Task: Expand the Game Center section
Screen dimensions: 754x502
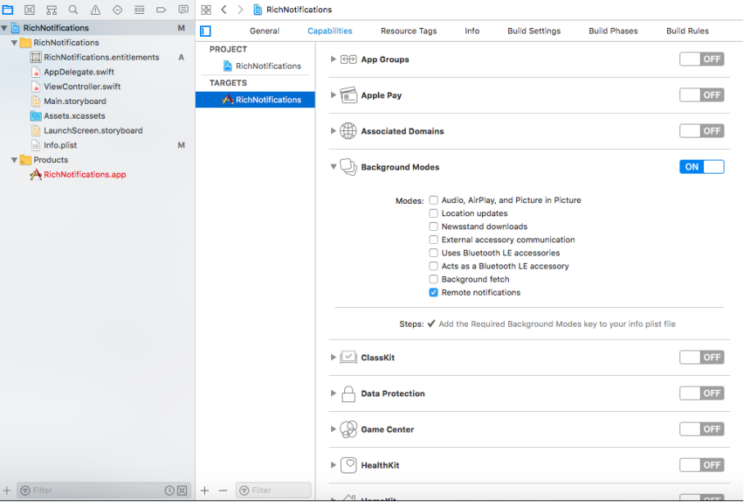Action: pyautogui.click(x=333, y=429)
